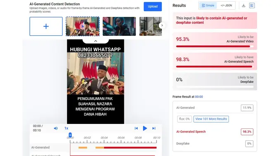Click the 00:00 frame time link
This screenshot has width=278, height=156.
point(199,97)
